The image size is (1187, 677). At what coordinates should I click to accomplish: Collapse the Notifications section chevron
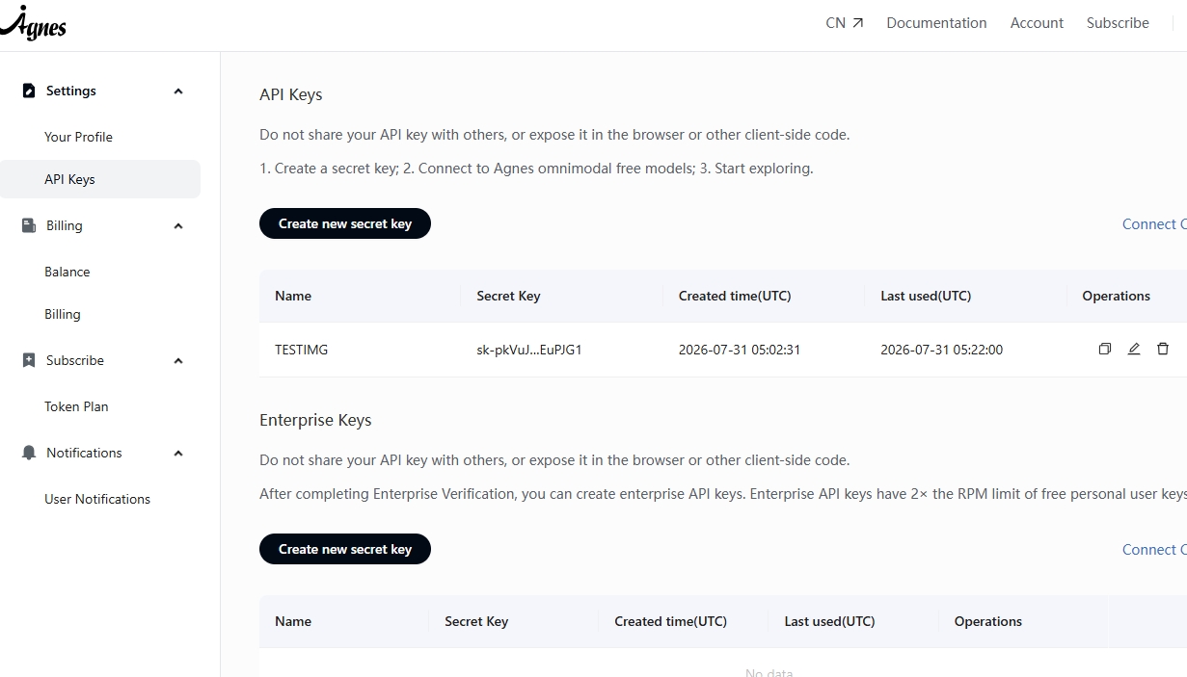[x=178, y=454]
